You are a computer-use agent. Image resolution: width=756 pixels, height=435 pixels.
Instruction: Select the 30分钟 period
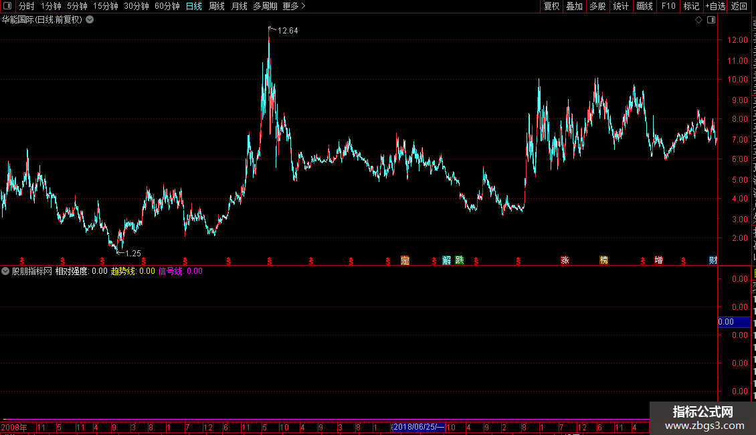[x=136, y=6]
